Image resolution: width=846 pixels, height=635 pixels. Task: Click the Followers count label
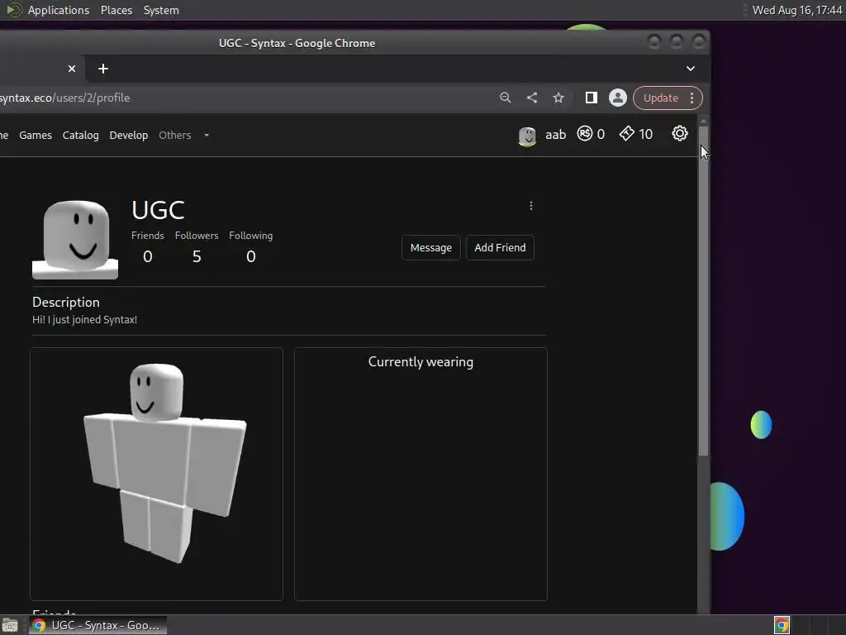(x=197, y=236)
